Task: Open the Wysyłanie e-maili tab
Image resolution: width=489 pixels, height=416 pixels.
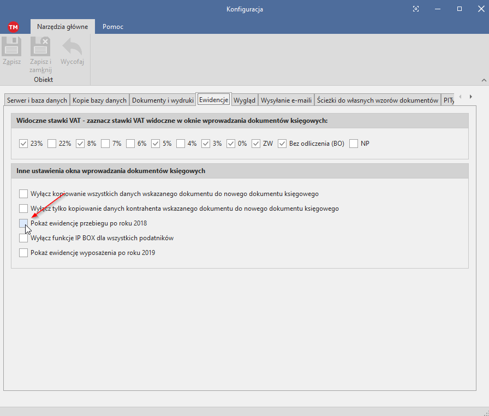Action: click(286, 100)
